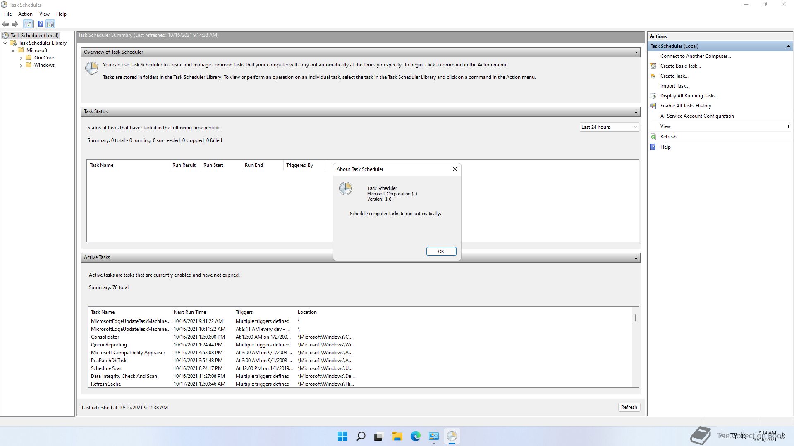Click the Display All Running Tasks icon

(x=653, y=96)
